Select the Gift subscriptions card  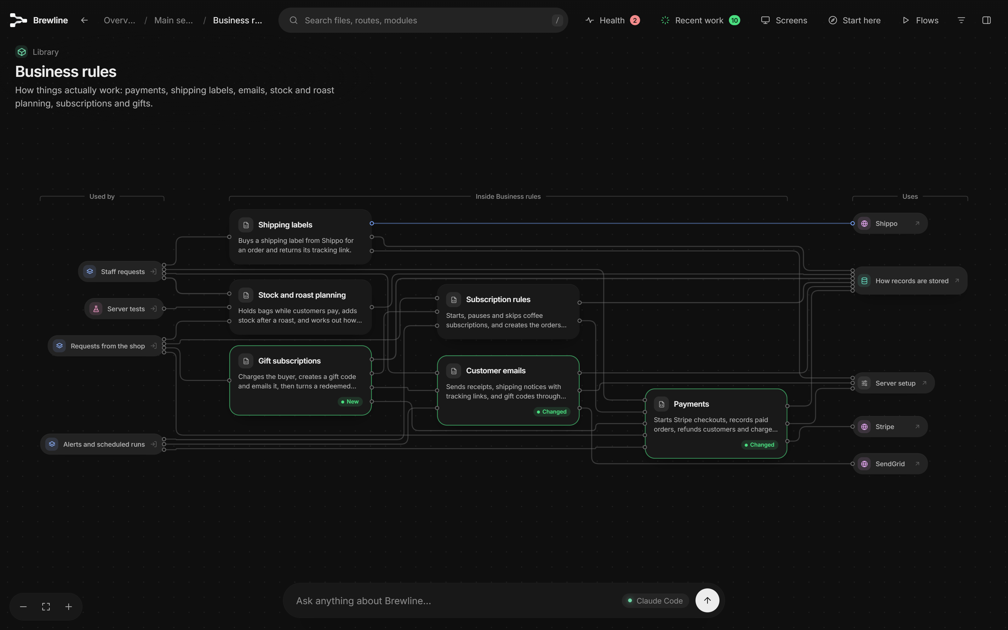click(300, 381)
